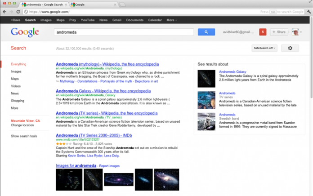Click the red notifications counter badge

pyautogui.click(x=263, y=32)
